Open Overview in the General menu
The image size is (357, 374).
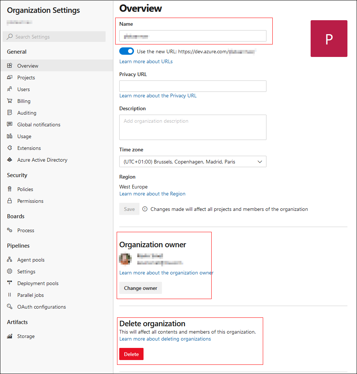point(57,66)
